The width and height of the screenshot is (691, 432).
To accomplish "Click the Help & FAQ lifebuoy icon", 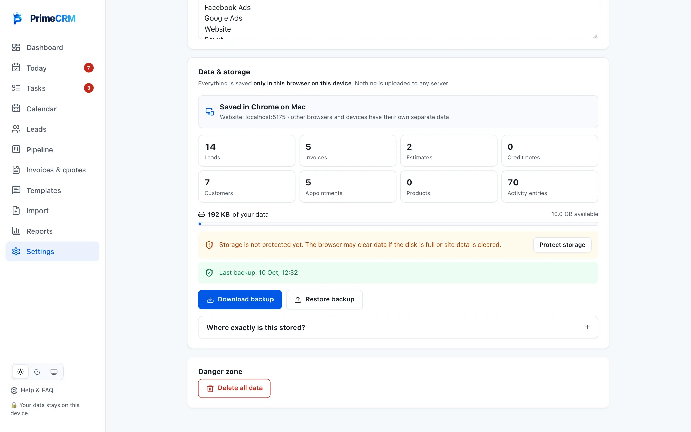I will [x=14, y=390].
